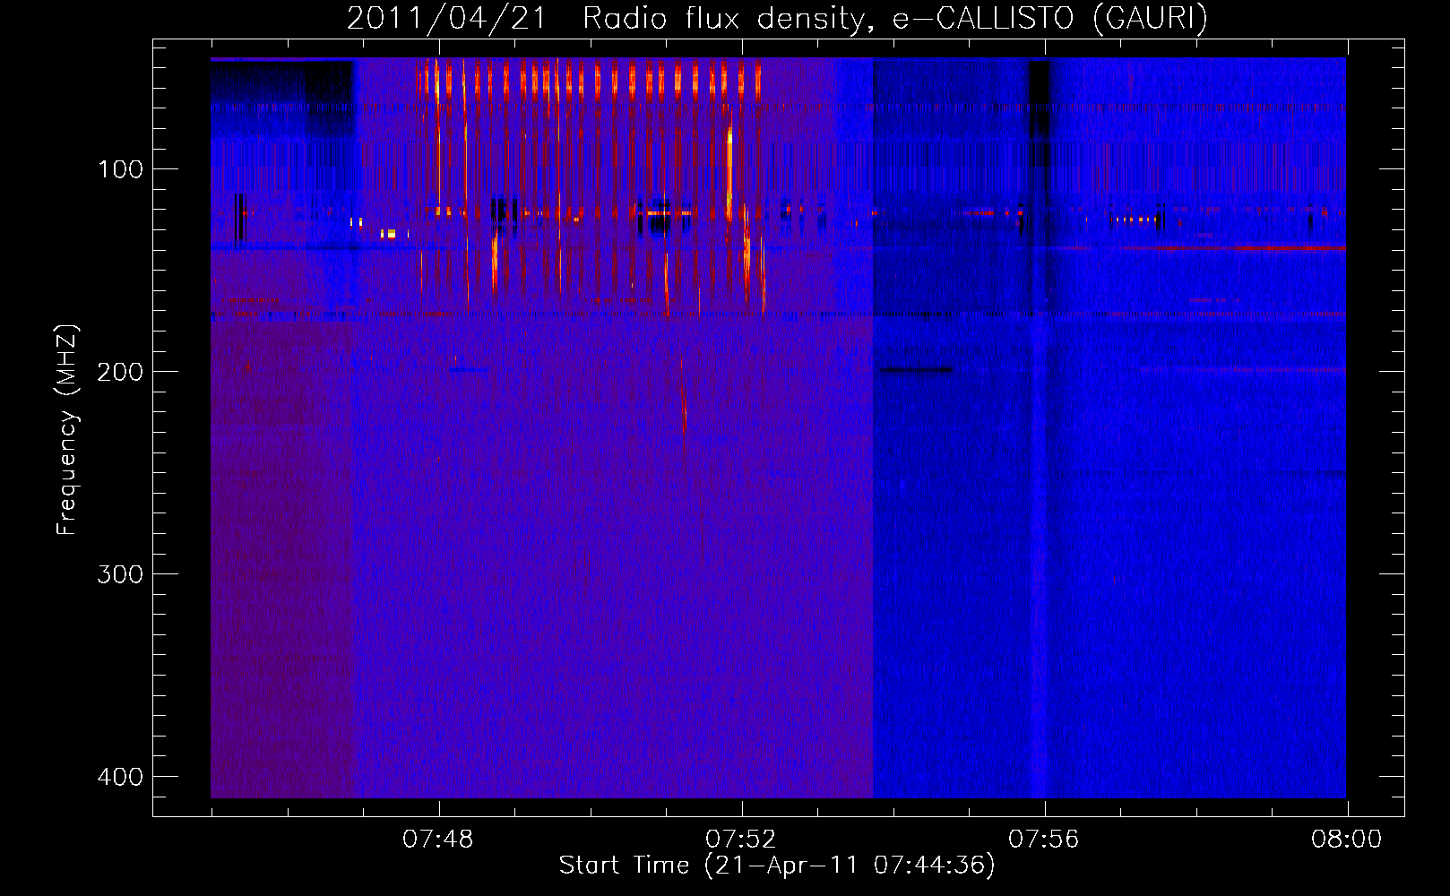Click the 'Start Time (21-Apr-11 07:44:36)' label
This screenshot has width=1450, height=896.
click(777, 866)
